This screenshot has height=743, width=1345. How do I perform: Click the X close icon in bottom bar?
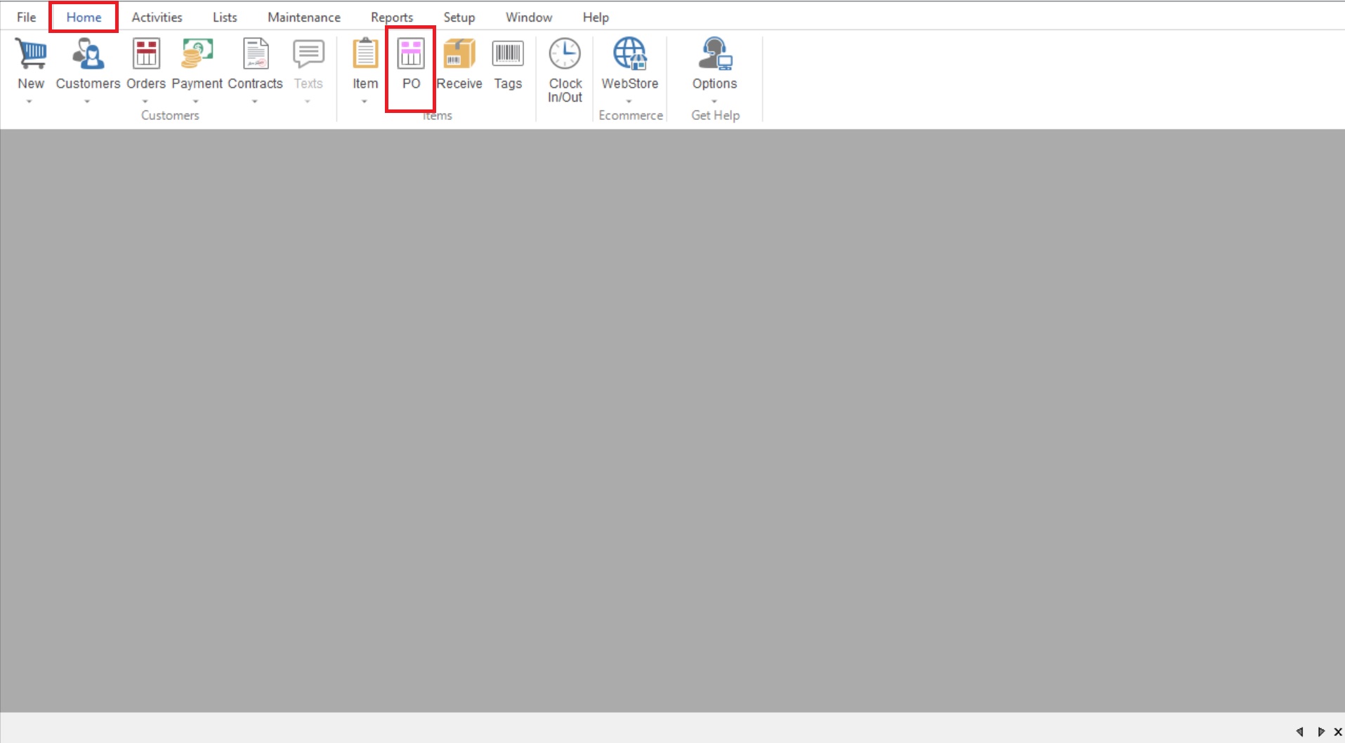point(1338,732)
